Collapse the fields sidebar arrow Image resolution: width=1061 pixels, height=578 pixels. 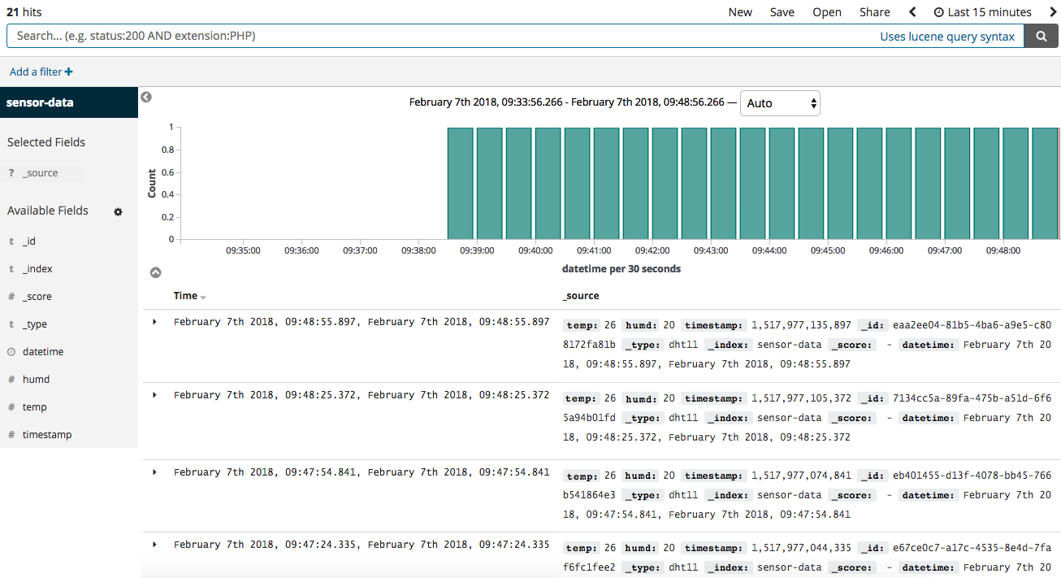tap(146, 97)
